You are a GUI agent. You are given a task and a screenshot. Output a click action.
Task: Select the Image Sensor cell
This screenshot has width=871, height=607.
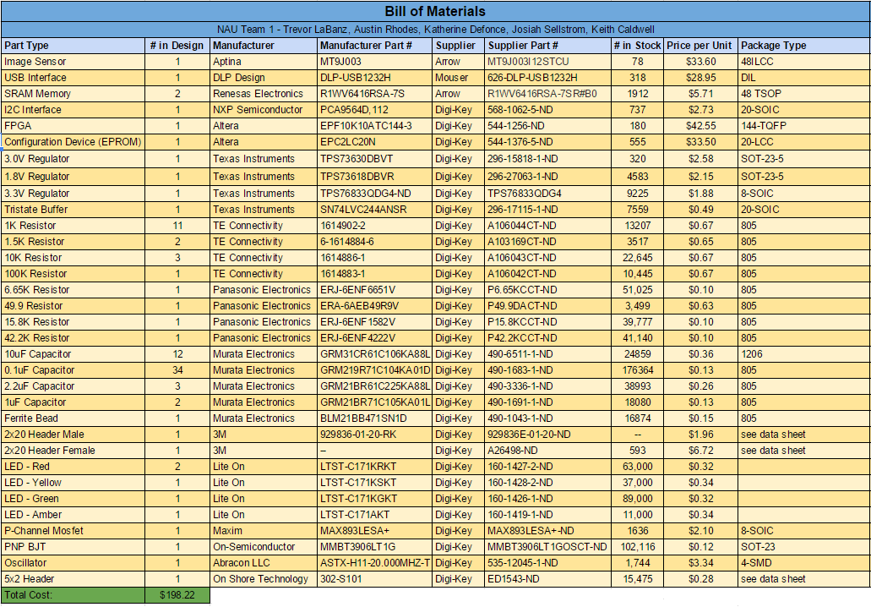click(x=73, y=62)
